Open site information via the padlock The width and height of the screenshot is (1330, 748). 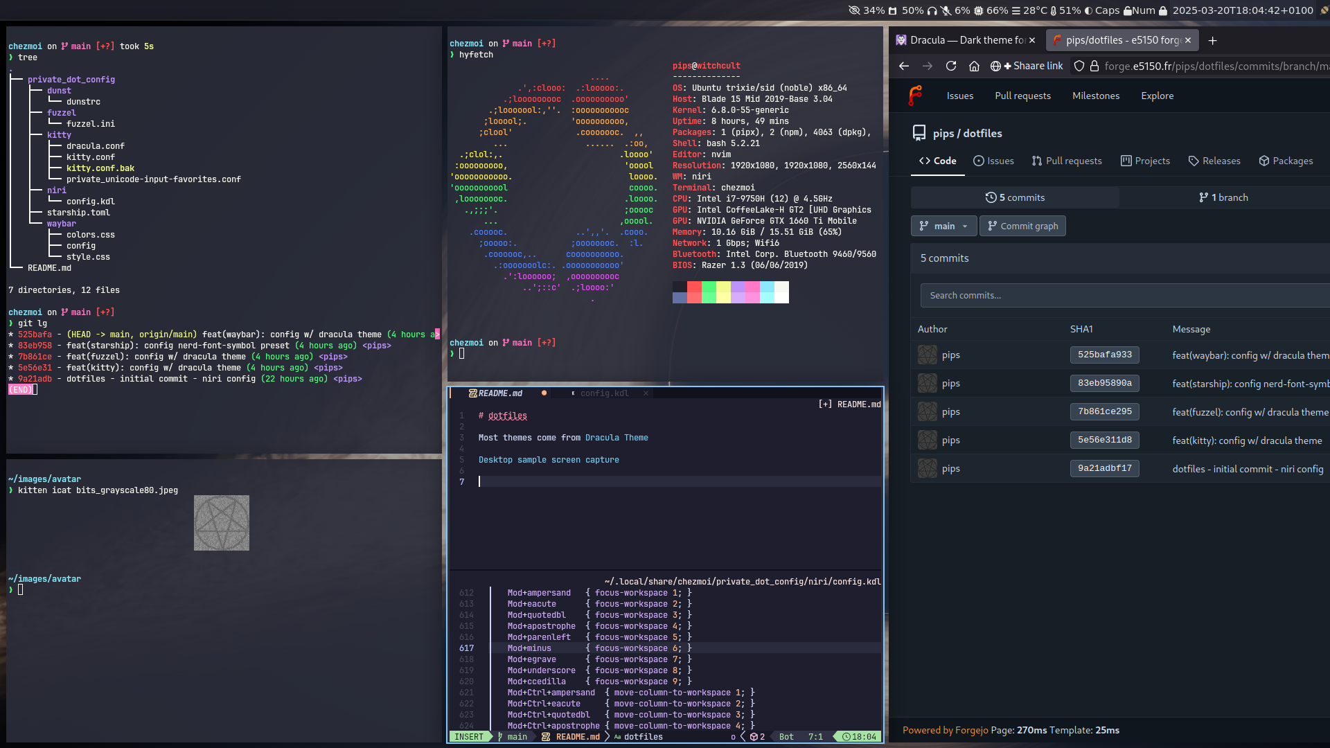[x=1094, y=66]
